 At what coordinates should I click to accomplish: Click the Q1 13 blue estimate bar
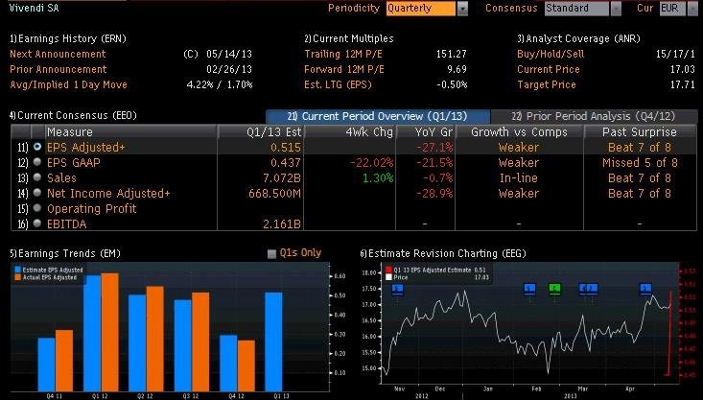click(x=273, y=341)
